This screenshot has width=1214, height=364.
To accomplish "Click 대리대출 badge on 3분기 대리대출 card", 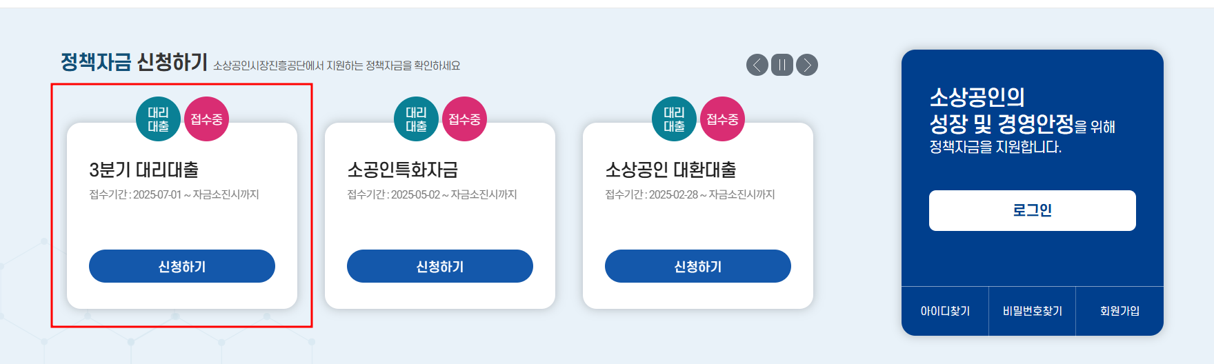I will tap(158, 119).
